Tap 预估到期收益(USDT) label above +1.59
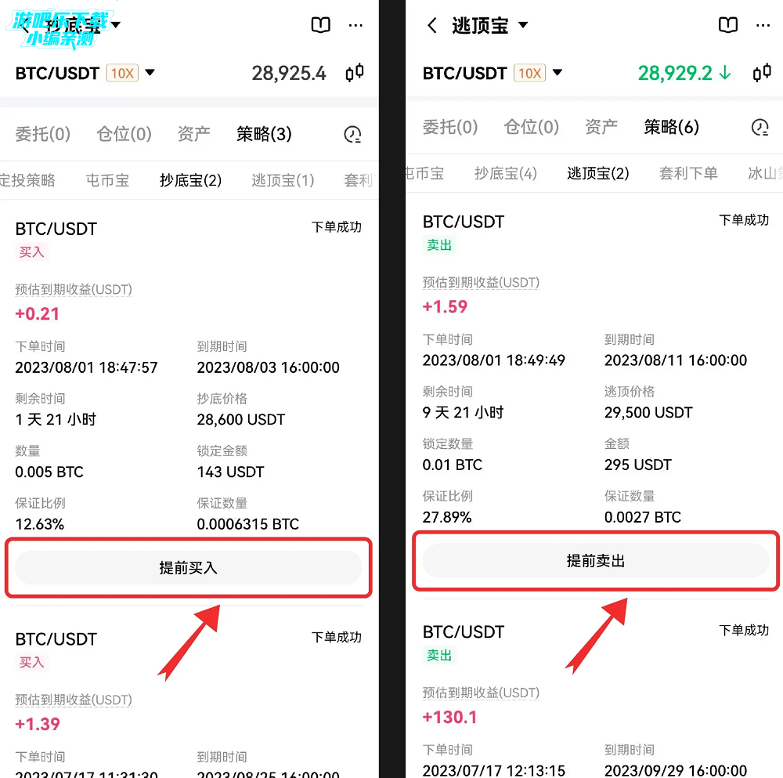783x778 pixels. click(481, 282)
